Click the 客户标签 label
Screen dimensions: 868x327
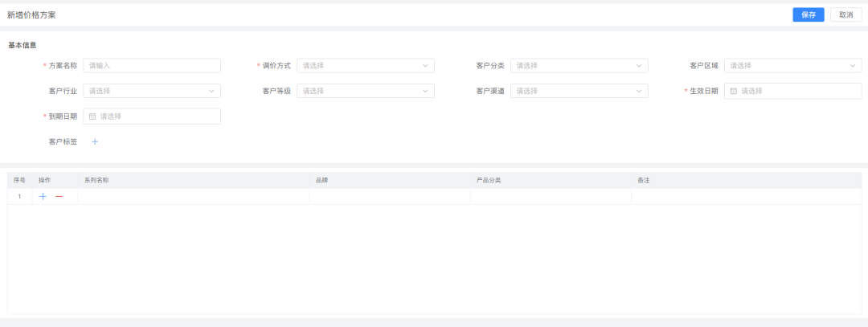[63, 141]
